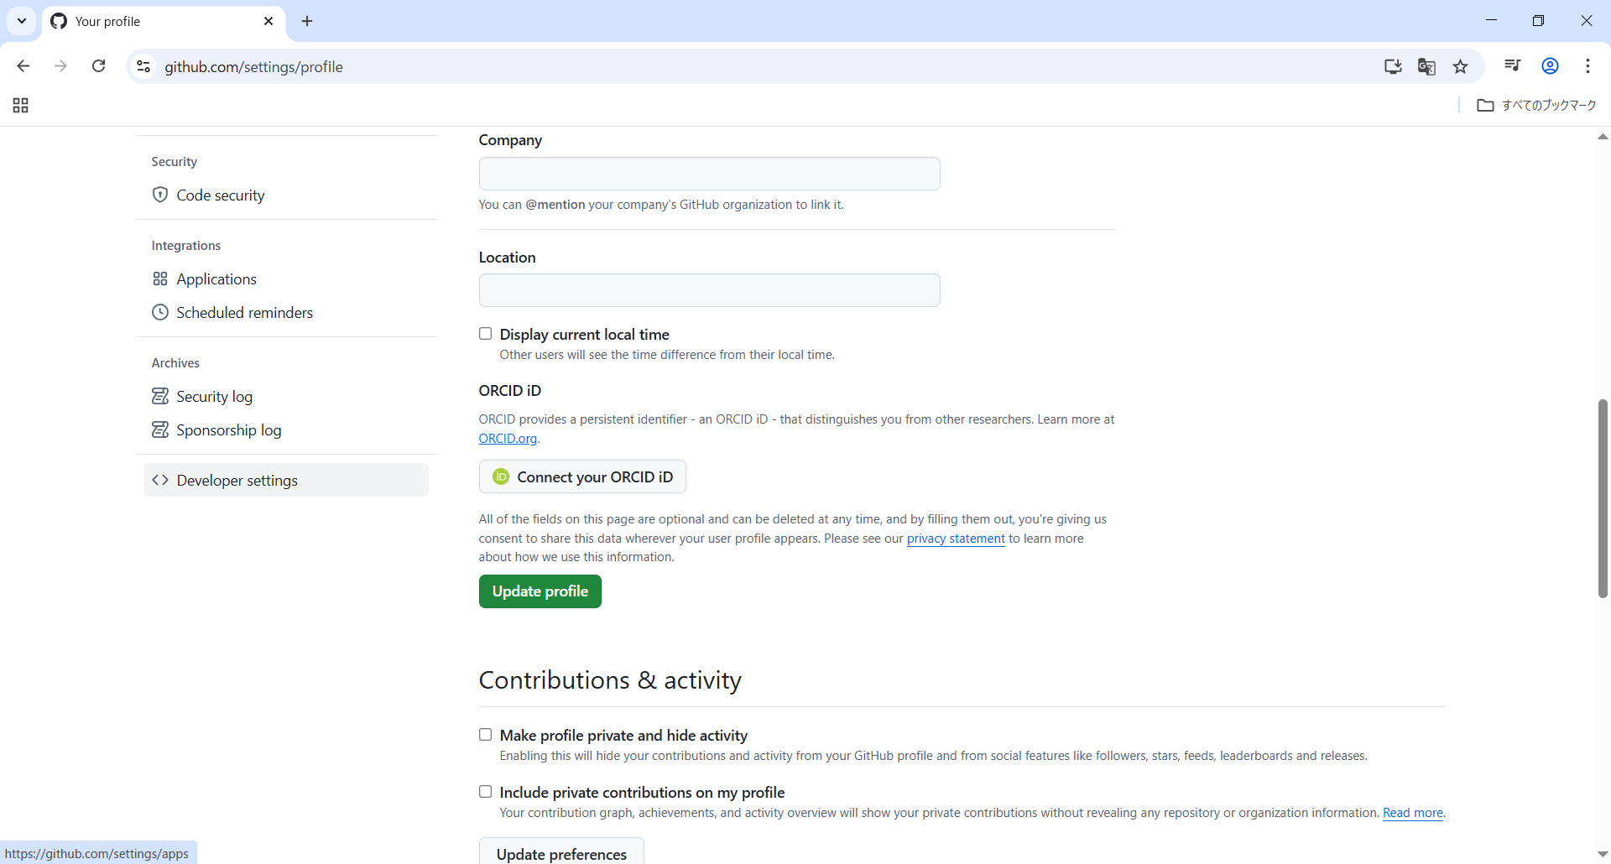Enable Display current local time checkbox
This screenshot has width=1611, height=864.
(485, 334)
